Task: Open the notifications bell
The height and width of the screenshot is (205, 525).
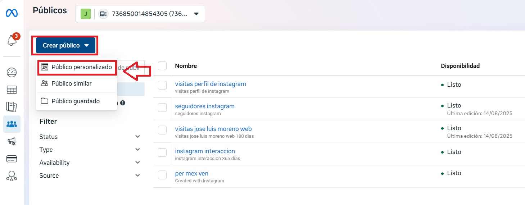Action: coord(12,40)
